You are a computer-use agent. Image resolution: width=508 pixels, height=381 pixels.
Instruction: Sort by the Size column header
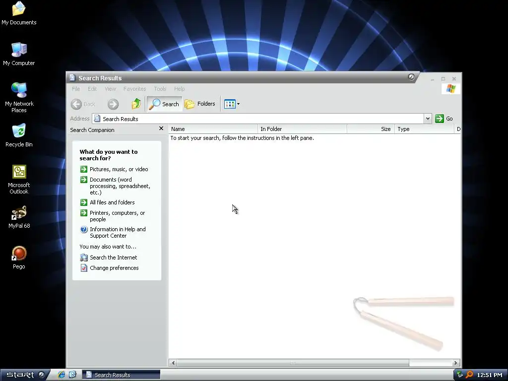tap(371, 129)
